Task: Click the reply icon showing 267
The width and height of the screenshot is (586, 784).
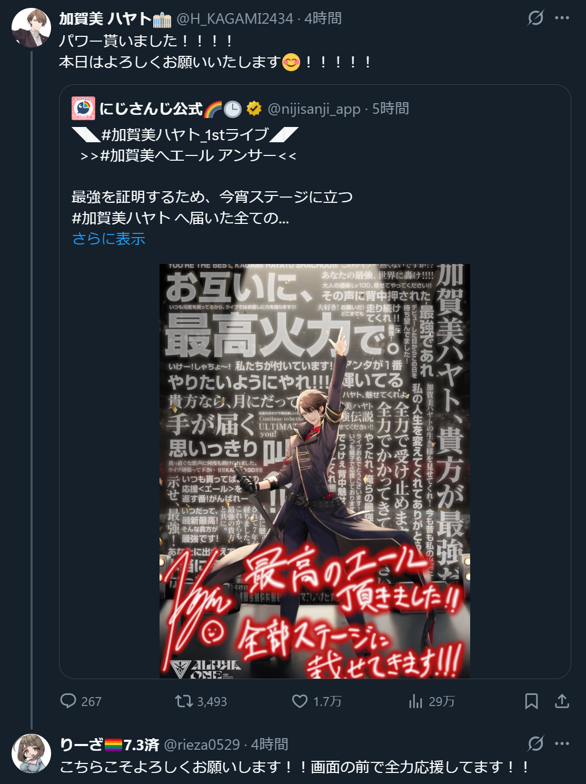Action: pyautogui.click(x=81, y=701)
